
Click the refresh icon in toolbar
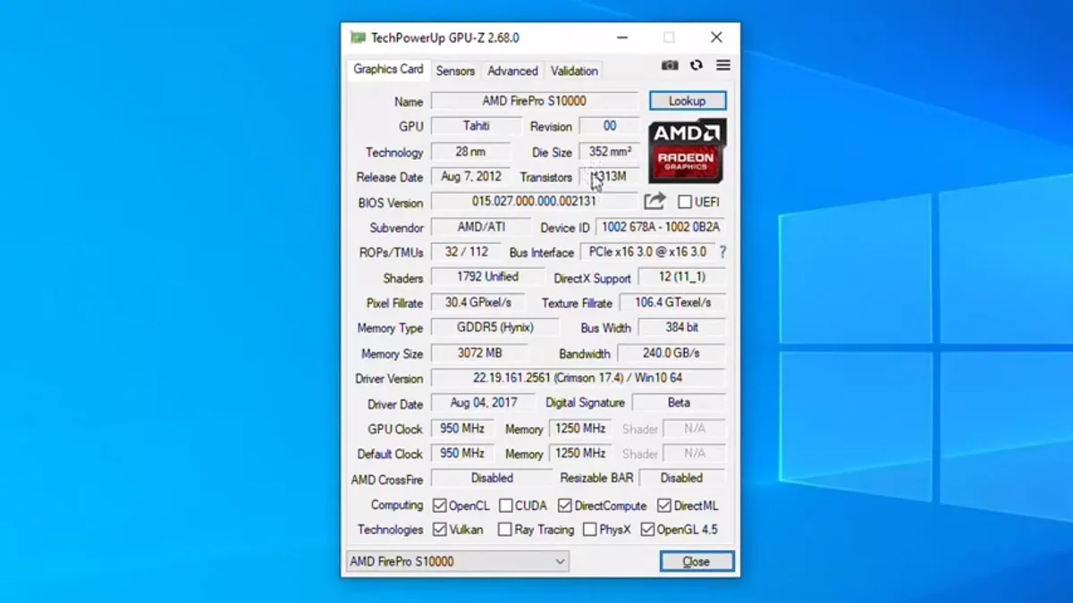click(x=696, y=65)
